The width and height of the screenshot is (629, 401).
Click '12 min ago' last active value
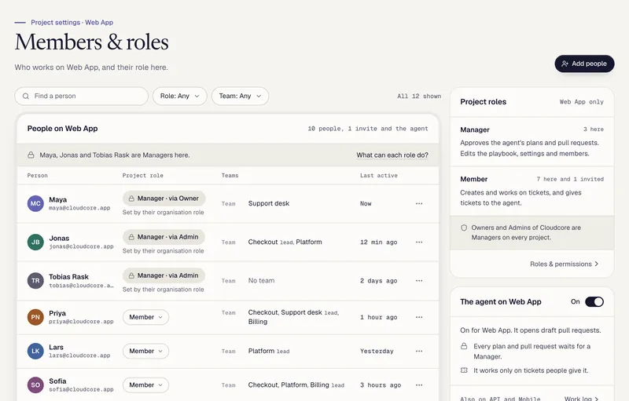pyautogui.click(x=379, y=242)
